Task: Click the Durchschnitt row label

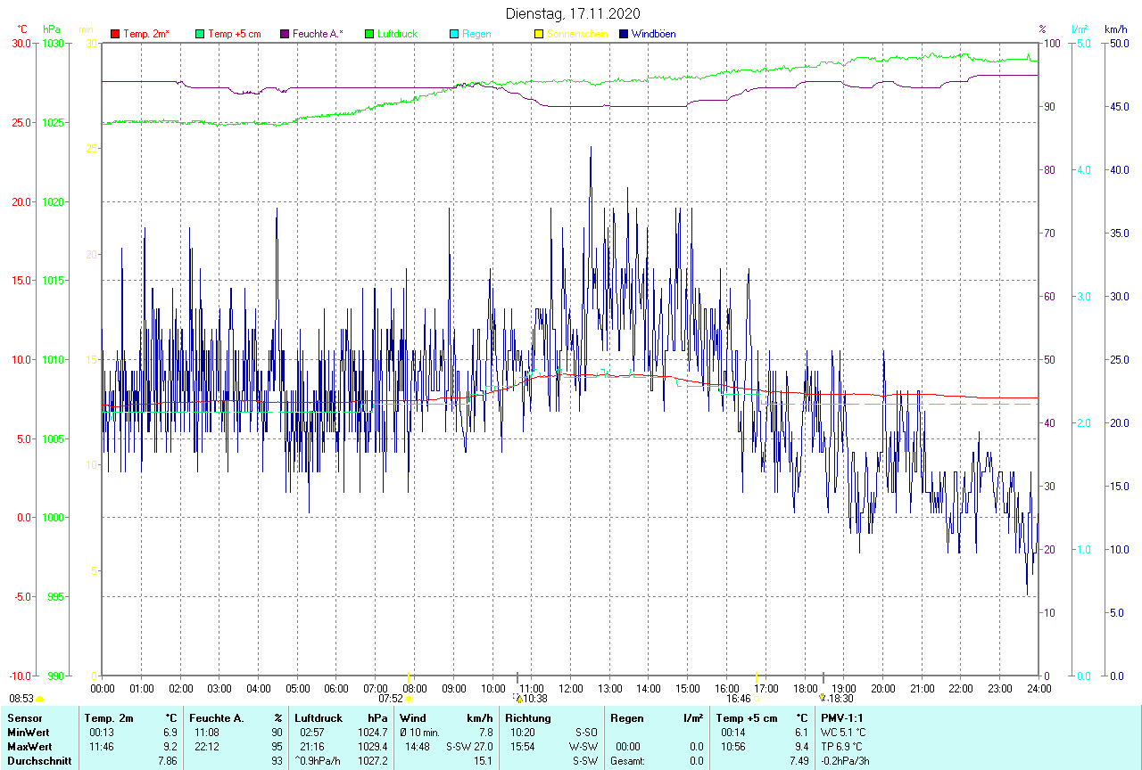Action: [x=37, y=761]
